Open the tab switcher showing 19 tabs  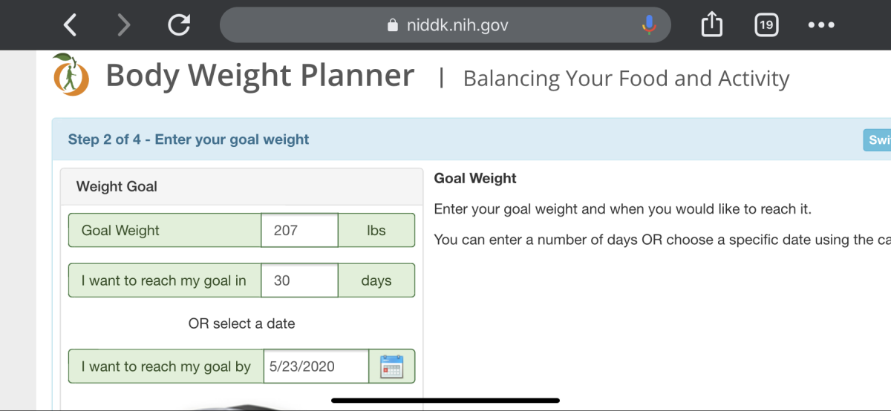pos(766,26)
